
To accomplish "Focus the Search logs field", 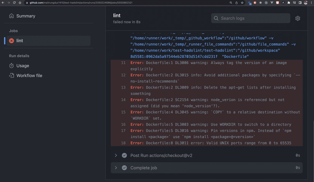I will tap(250, 18).
